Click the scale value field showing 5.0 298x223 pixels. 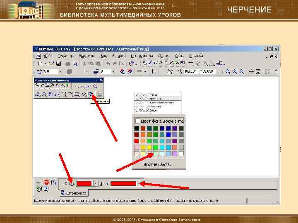pyautogui.click(x=50, y=72)
